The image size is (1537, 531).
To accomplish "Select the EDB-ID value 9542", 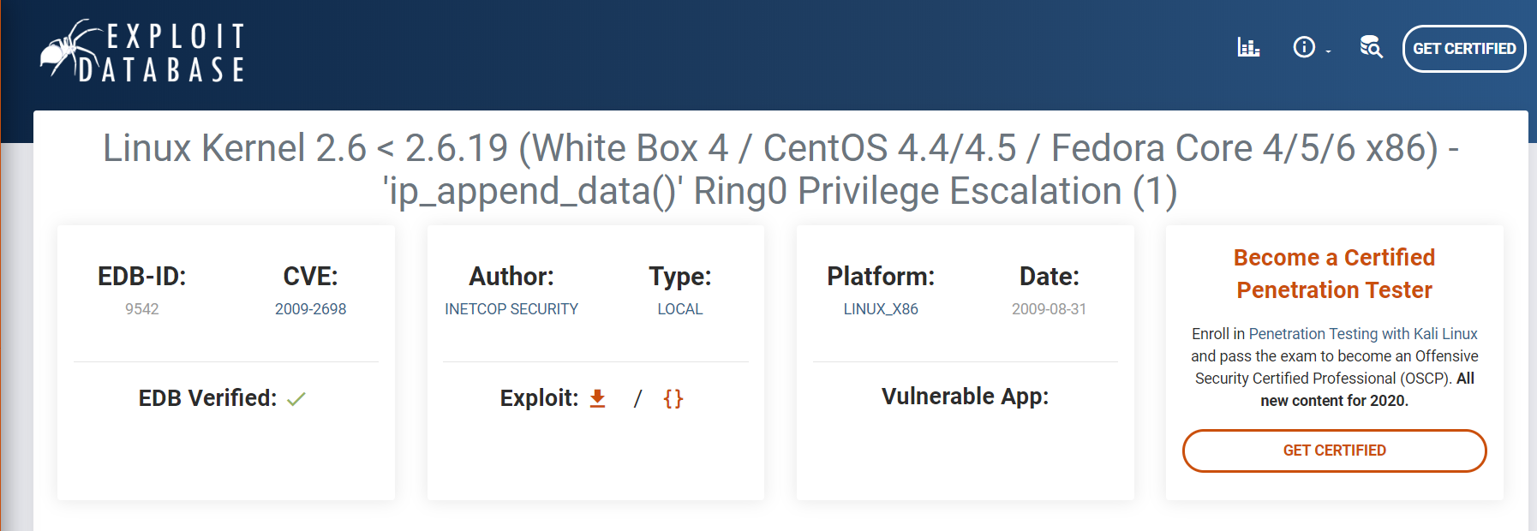I will 142,309.
